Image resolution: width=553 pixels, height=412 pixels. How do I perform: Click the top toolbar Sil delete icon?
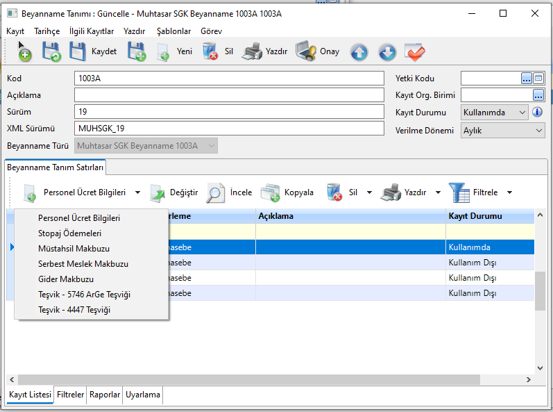pos(210,51)
